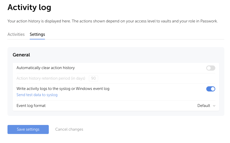Click the Automatically clear action history label
This screenshot has height=143, width=230.
45,68
